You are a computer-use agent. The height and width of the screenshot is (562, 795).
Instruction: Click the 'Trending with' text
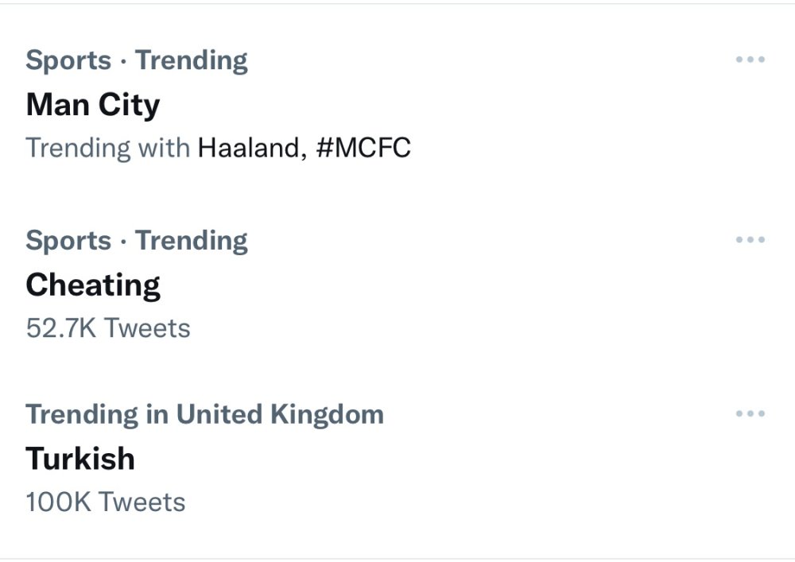[x=107, y=148]
